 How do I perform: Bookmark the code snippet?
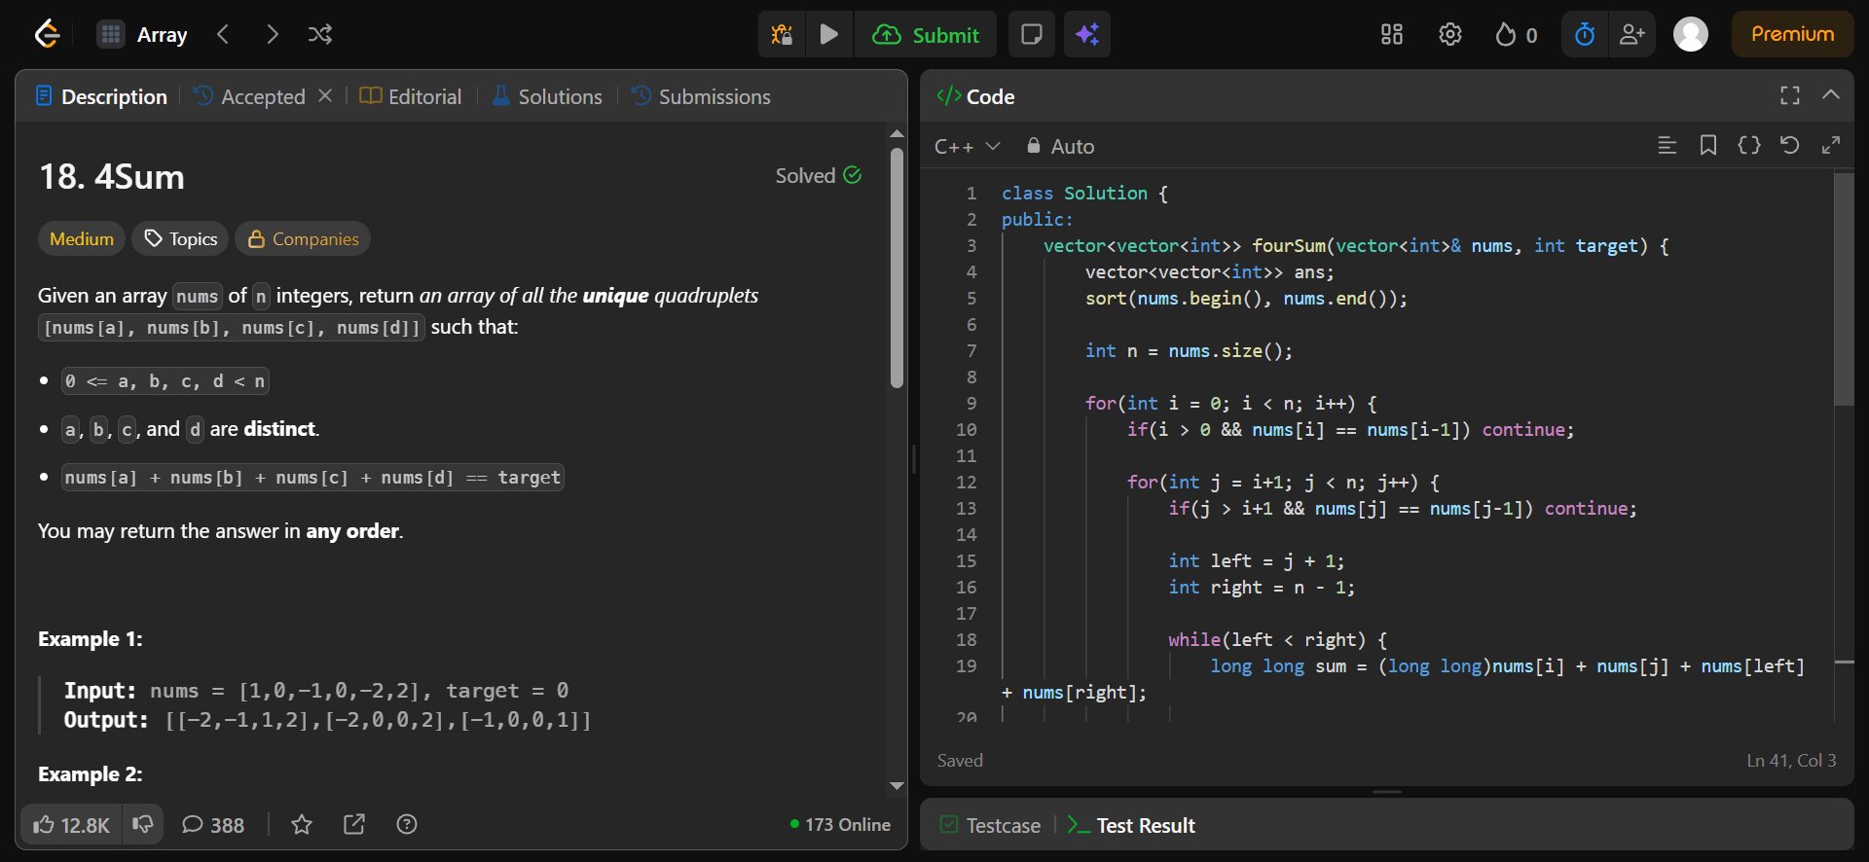(x=1707, y=146)
